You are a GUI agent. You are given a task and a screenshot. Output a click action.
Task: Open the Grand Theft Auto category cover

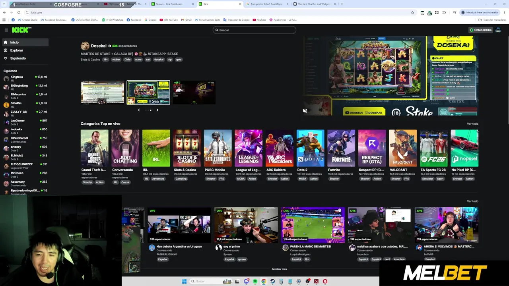[x=94, y=148]
